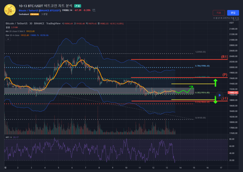The width and height of the screenshot is (243, 172).
Task: Collapse the indicator legend with chevron button
Action: coord(8,39)
